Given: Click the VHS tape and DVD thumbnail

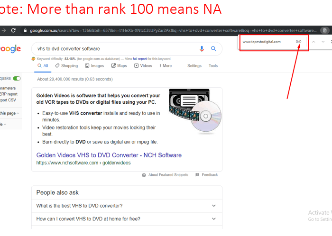Looking at the screenshot, I should pyautogui.click(x=195, y=111).
